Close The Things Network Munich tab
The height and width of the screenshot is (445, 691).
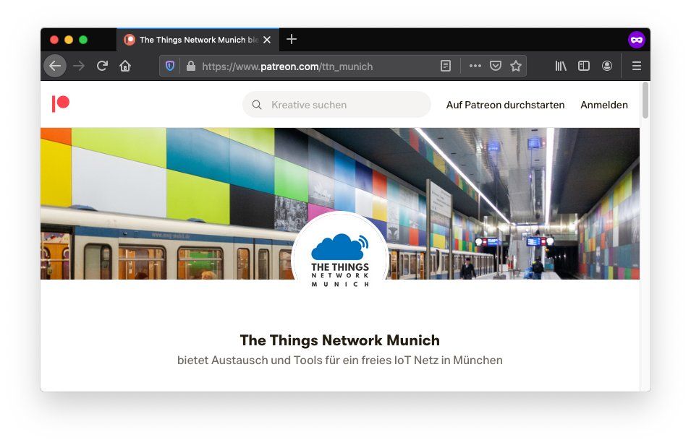[266, 40]
